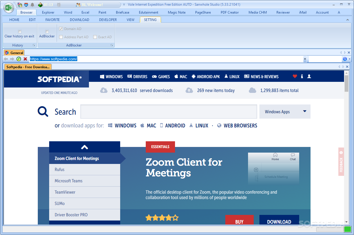Click the US flag language icon
Viewport: 354px width, 235px height.
pyautogui.click(x=20, y=5)
